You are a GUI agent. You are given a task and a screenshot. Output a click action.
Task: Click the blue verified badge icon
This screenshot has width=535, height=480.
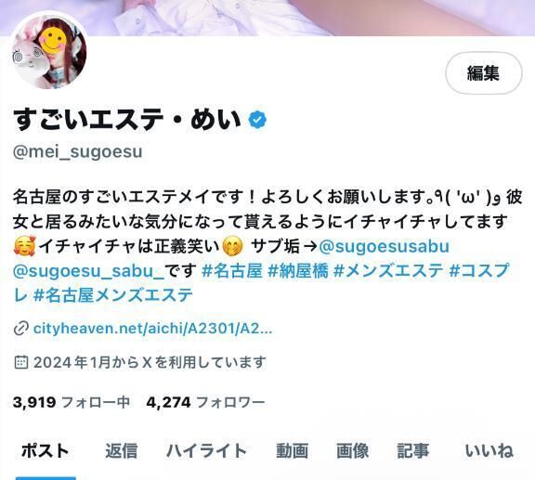tap(257, 120)
